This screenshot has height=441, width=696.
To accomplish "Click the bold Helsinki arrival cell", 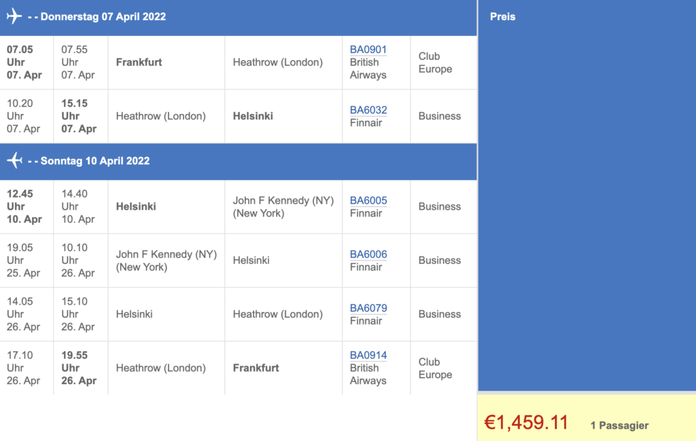I will (x=253, y=116).
